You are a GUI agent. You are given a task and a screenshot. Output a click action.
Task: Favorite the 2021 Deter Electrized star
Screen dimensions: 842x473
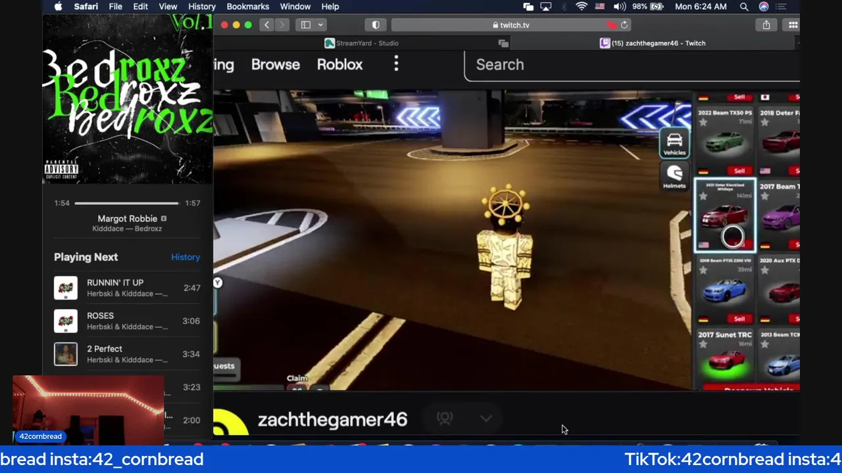pyautogui.click(x=703, y=196)
